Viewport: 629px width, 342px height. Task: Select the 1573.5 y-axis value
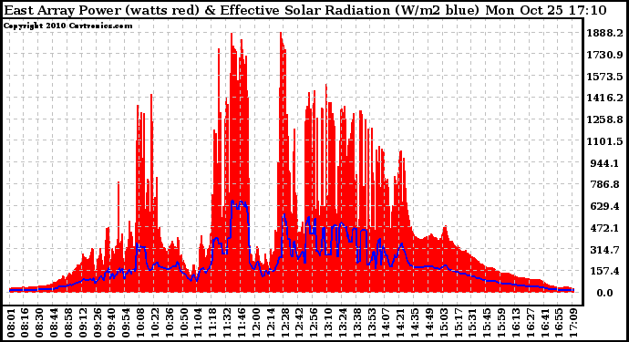604,77
